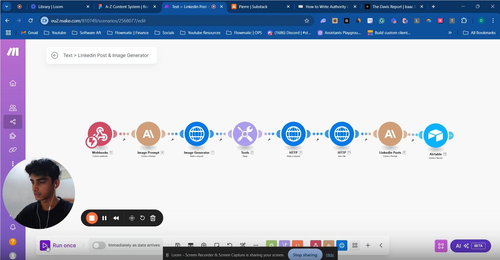Click the puzzle-piece apps icon in sidebar
The height and width of the screenshot is (260, 500).
click(x=12, y=136)
